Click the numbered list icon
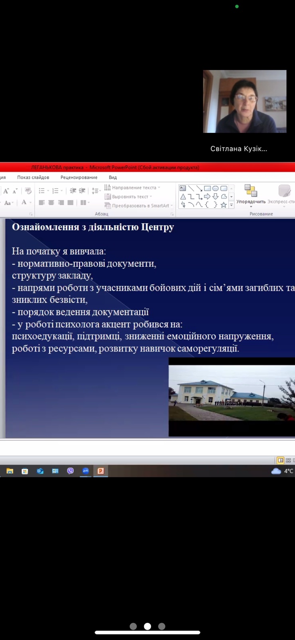 coord(55,191)
